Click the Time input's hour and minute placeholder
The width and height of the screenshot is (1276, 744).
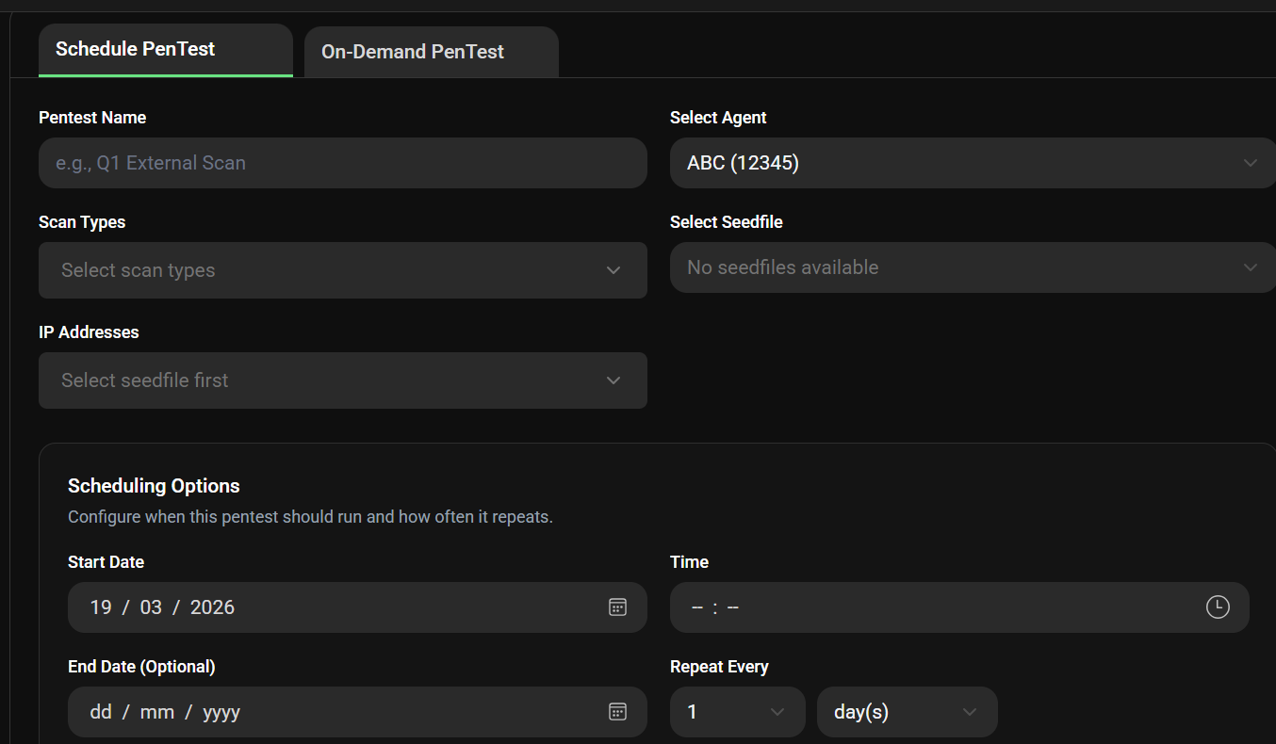(x=715, y=607)
